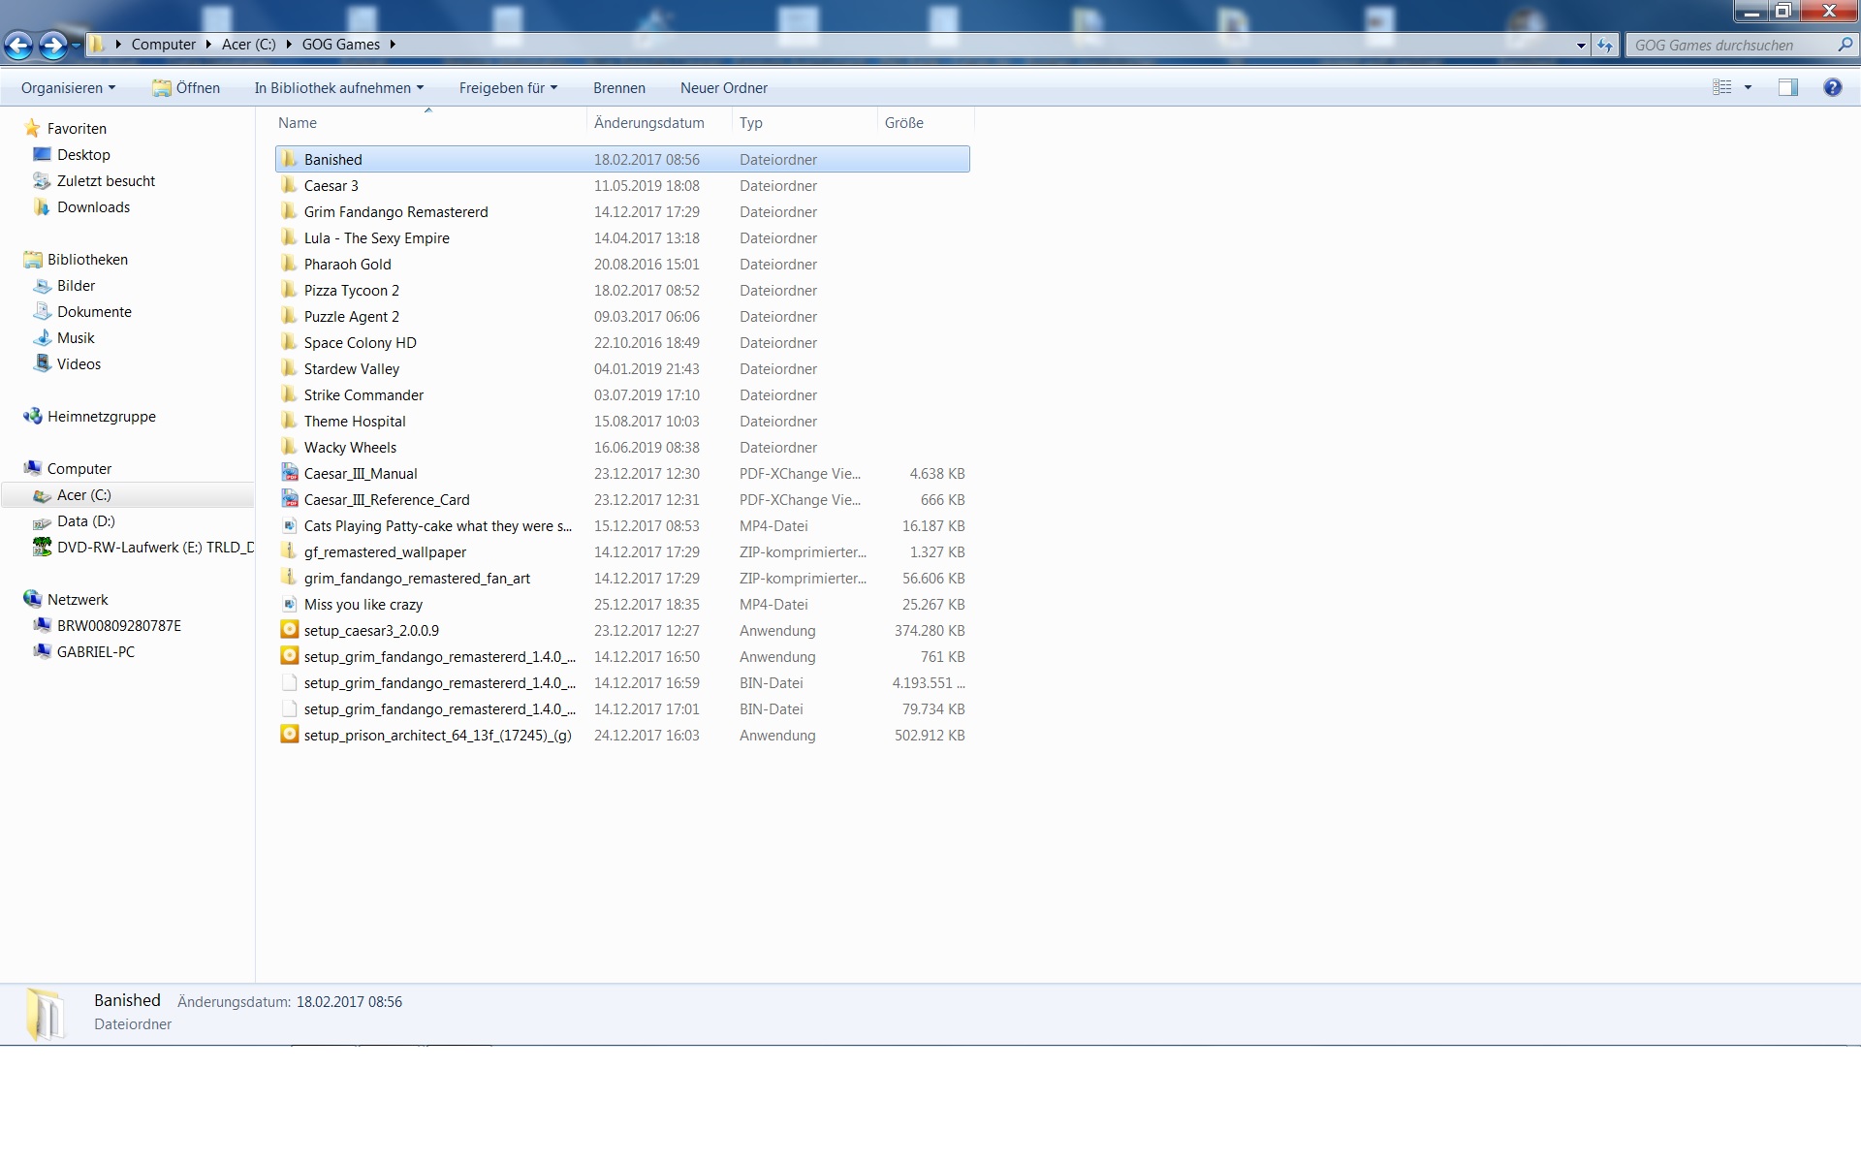Select Bibliotheken in the navigation pane
This screenshot has height=1163, width=1861.
point(87,259)
